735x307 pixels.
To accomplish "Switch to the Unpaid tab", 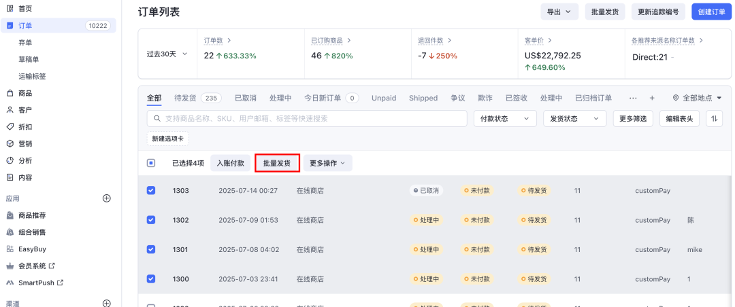I will click(x=384, y=98).
